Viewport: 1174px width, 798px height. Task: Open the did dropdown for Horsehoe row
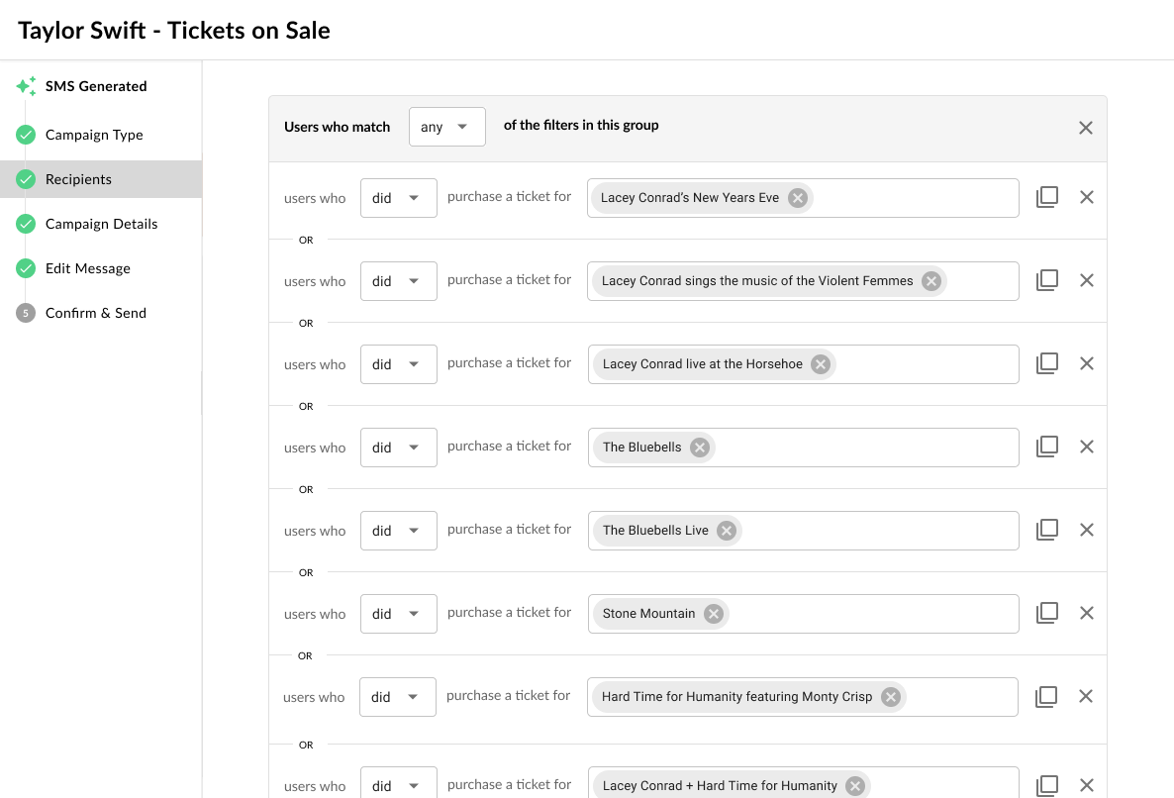(398, 363)
